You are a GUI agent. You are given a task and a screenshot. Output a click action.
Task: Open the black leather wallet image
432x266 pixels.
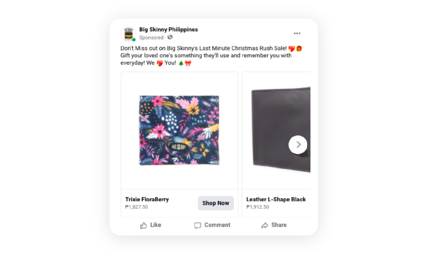[x=281, y=130]
